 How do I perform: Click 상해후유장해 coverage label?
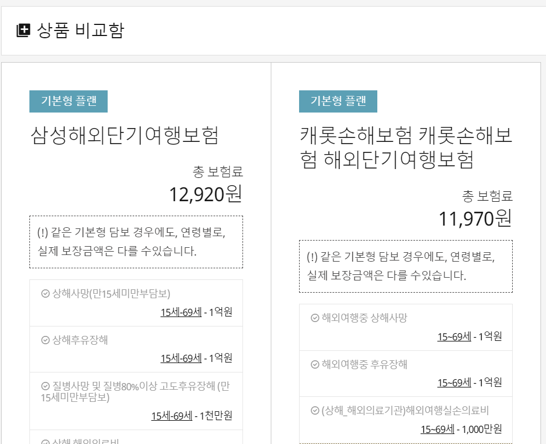80,340
